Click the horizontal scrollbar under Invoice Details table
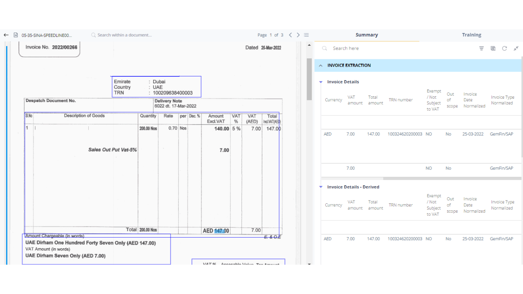The width and height of the screenshot is (523, 294). click(x=451, y=178)
